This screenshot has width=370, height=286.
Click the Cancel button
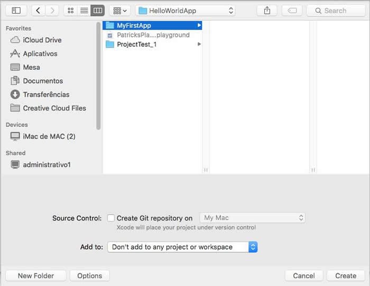coord(304,275)
